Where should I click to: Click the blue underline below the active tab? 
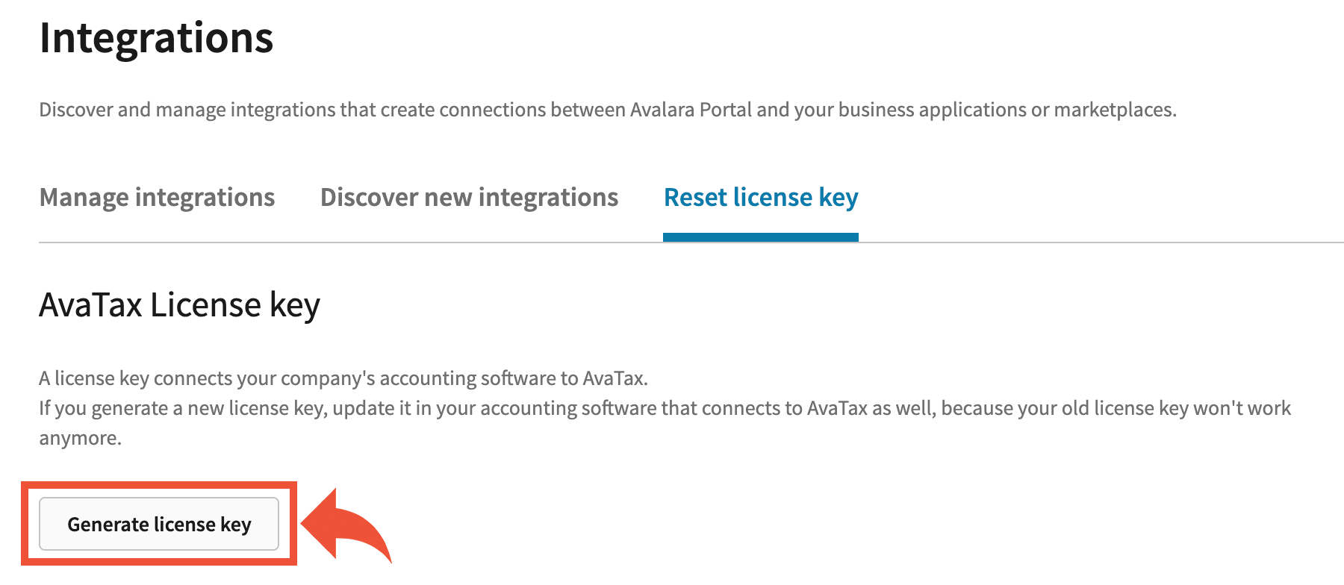tap(761, 237)
